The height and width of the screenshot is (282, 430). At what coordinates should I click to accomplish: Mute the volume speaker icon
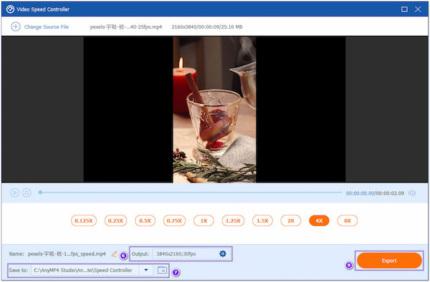[412, 193]
